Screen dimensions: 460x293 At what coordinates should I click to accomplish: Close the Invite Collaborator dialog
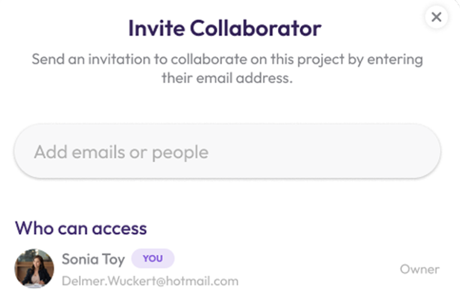tap(436, 17)
